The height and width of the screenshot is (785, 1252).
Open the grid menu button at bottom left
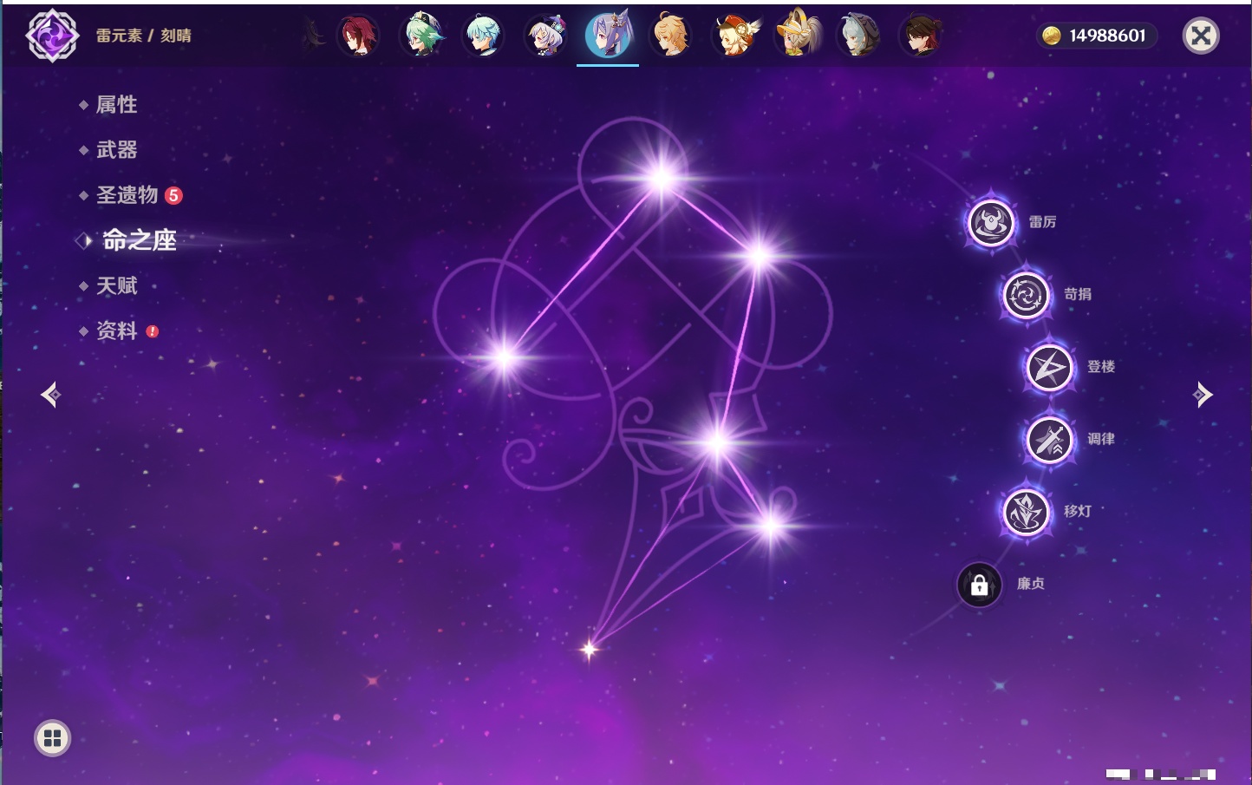(x=52, y=738)
